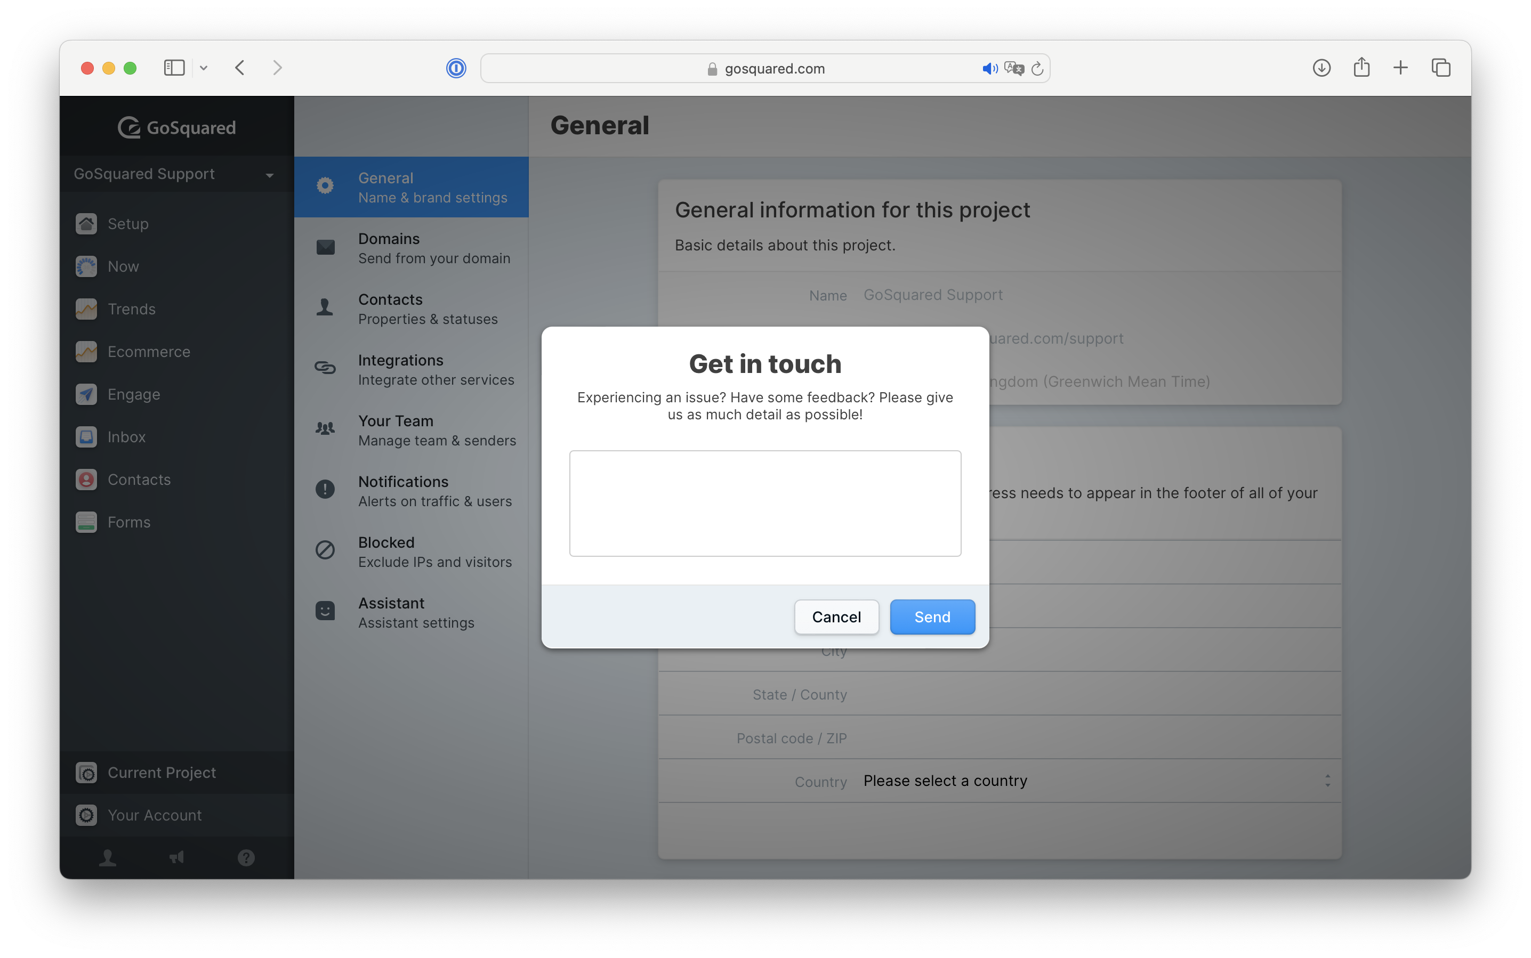Viewport: 1531px width, 958px height.
Task: Click the gosquared.com address bar
Action: click(x=764, y=68)
